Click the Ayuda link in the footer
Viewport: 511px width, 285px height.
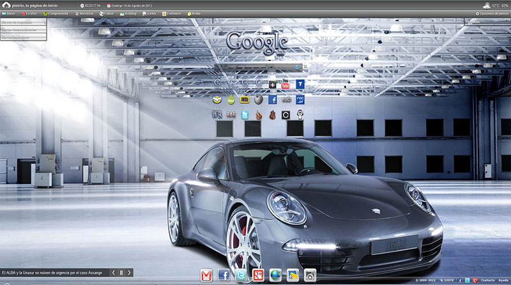(x=503, y=281)
